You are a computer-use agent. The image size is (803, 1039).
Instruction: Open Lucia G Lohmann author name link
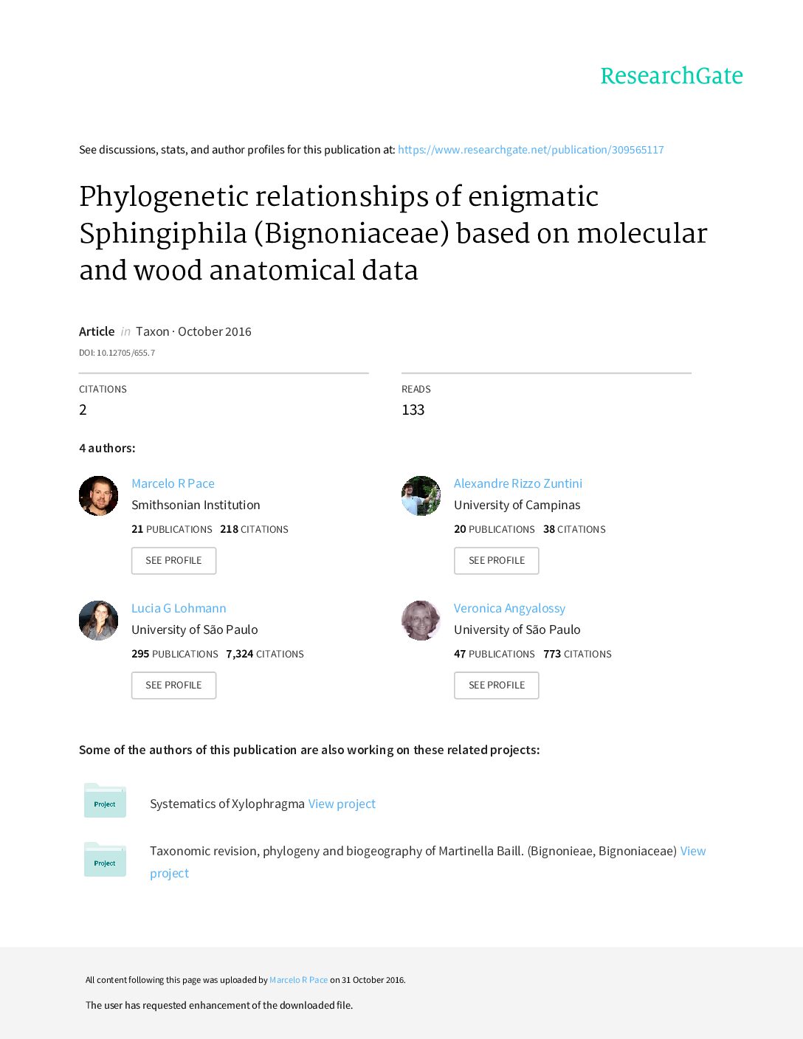click(179, 608)
